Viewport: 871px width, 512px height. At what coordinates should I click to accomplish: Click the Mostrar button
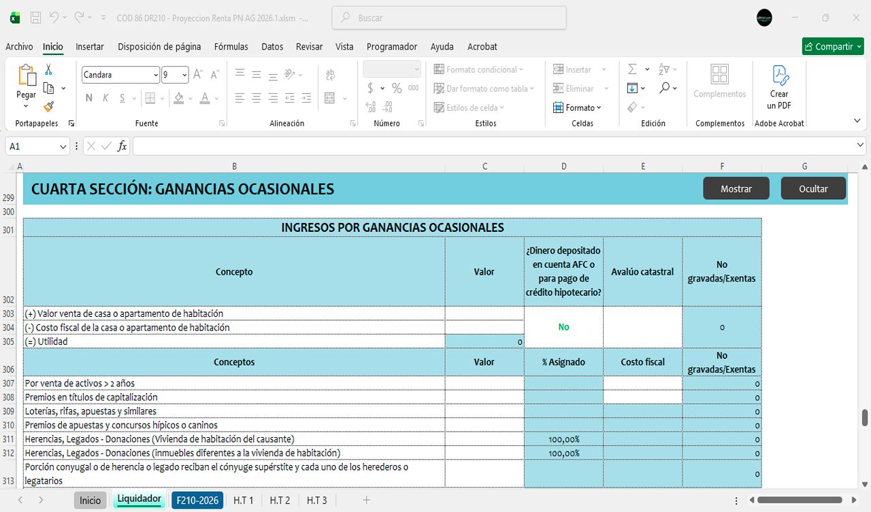click(x=736, y=188)
